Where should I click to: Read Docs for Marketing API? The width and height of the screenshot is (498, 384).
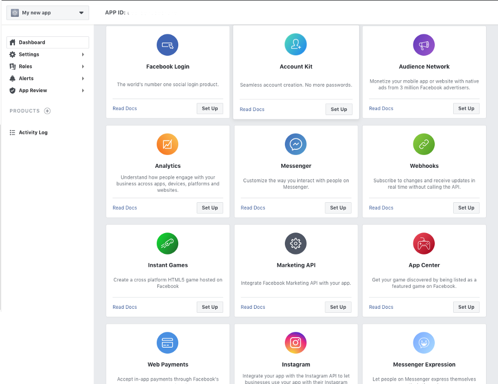(253, 307)
